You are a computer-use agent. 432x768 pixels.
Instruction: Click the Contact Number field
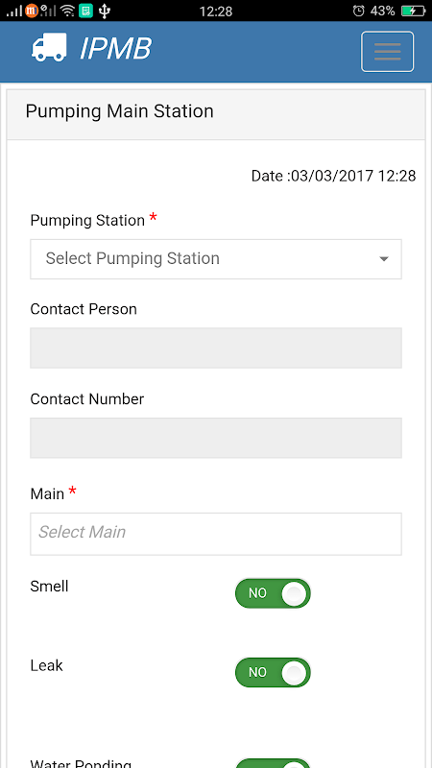pos(216,438)
